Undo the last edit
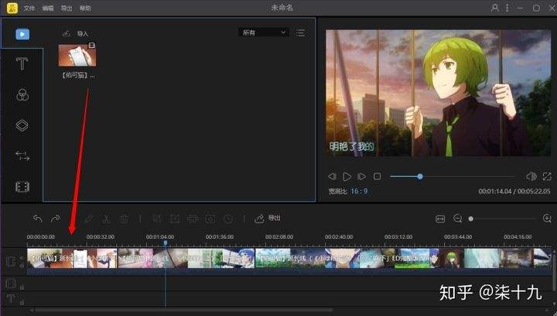 point(38,219)
